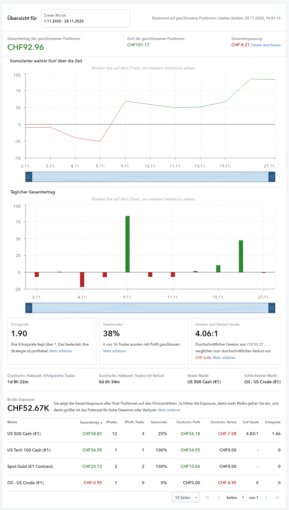Go to first page double-chevron icon

coord(207,498)
